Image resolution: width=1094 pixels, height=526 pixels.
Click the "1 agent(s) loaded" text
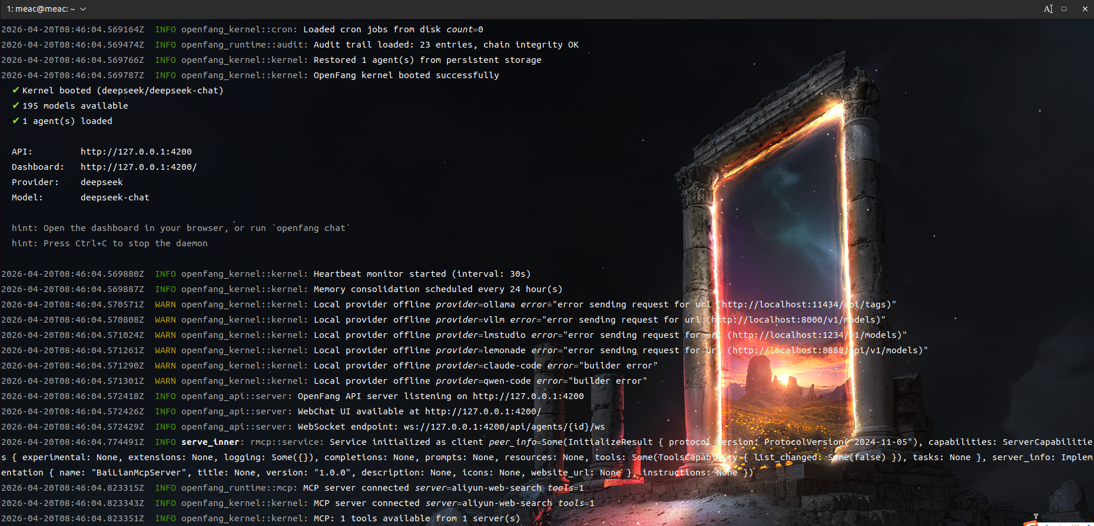pyautogui.click(x=67, y=121)
